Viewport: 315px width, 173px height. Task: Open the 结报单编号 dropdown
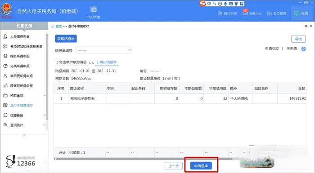point(103,50)
